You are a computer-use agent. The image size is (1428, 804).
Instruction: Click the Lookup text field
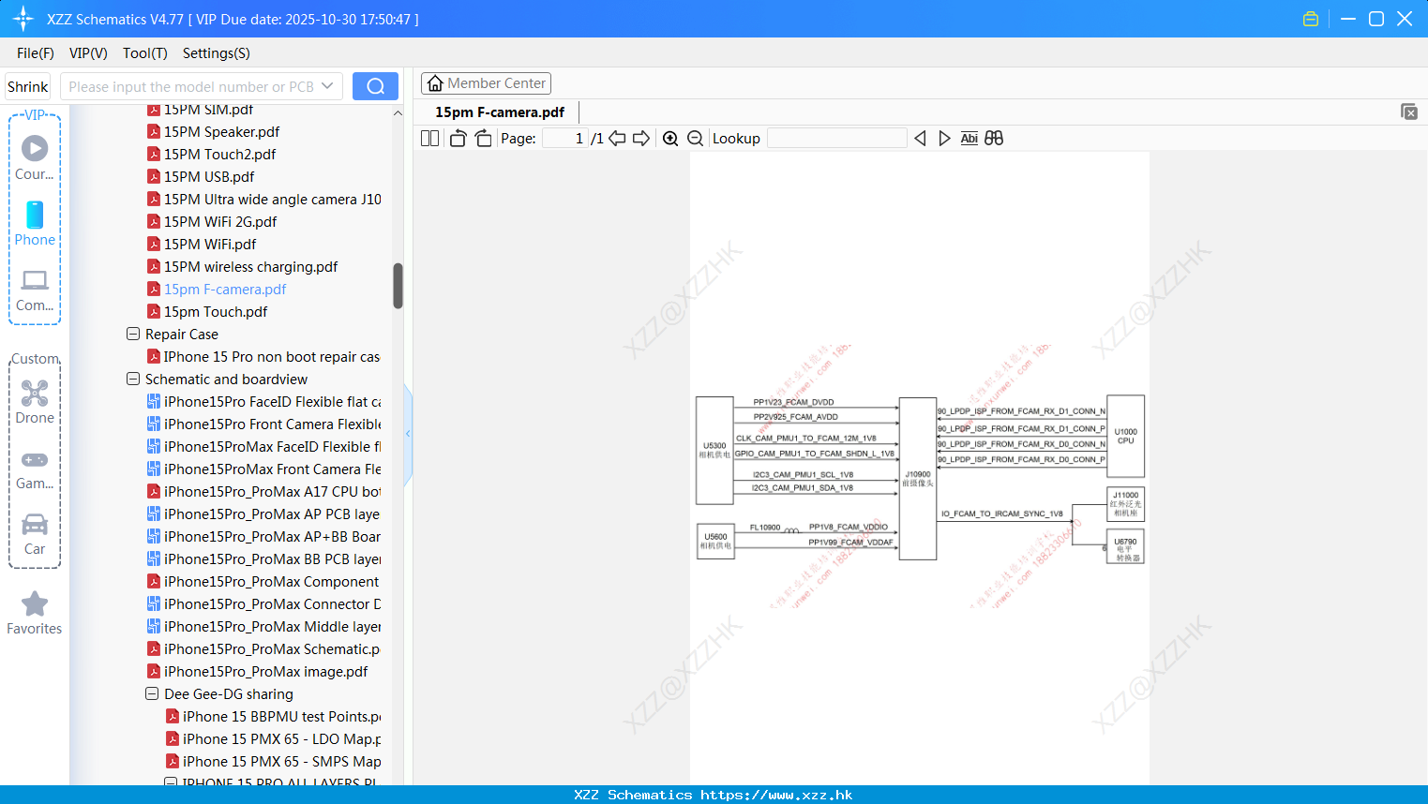pos(837,138)
